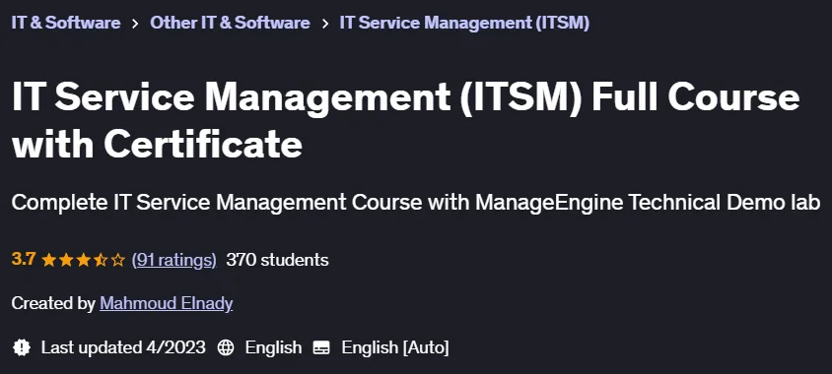The height and width of the screenshot is (374, 832).
Task: Open the (91 ratings) link
Action: point(174,260)
